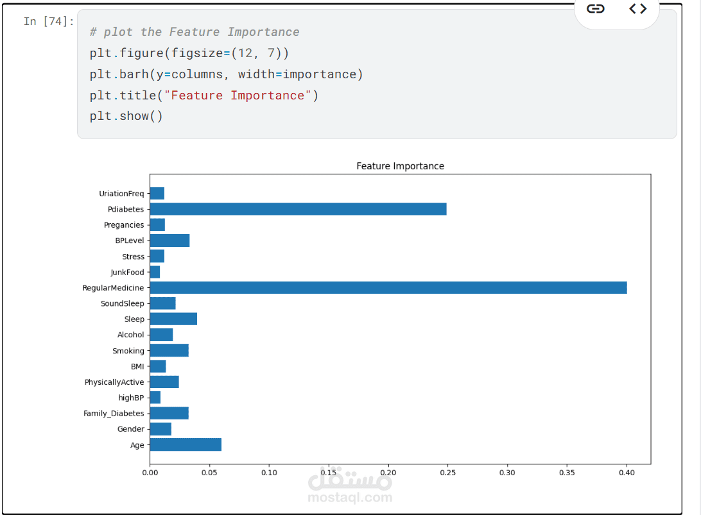Viewport: 701px width, 515px height.
Task: Click the UriationFreq axis label
Action: point(121,194)
